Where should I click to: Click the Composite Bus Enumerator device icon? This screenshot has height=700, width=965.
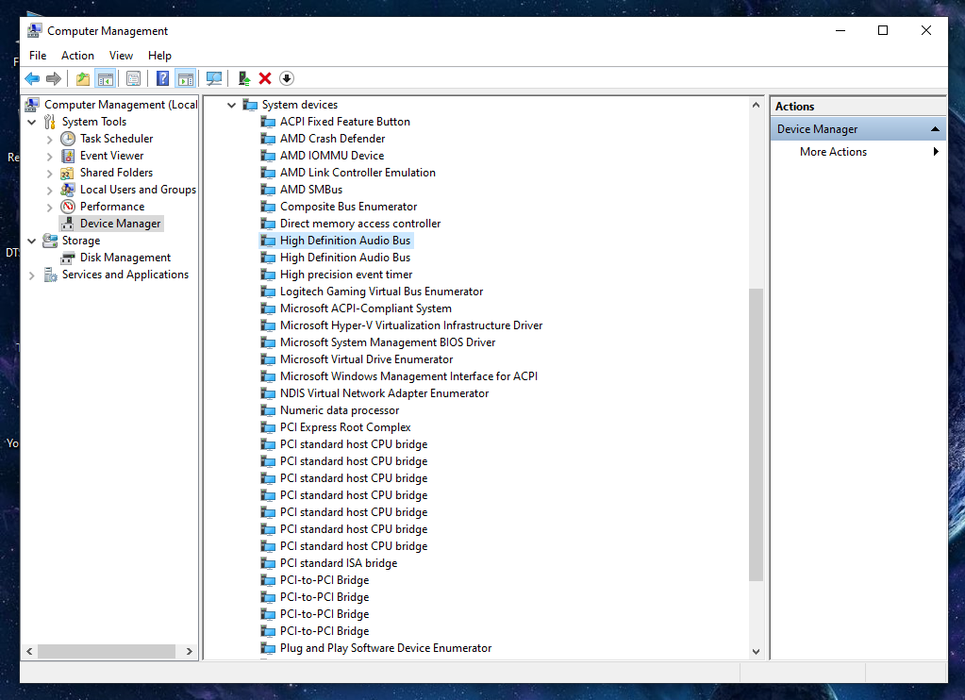[x=268, y=207]
